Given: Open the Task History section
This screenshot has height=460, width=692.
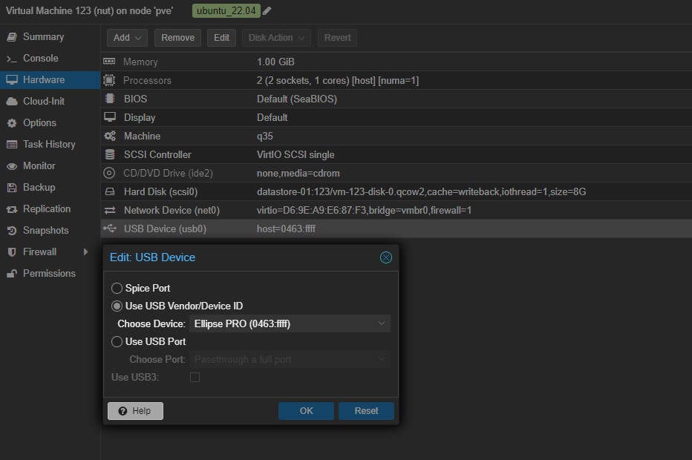Looking at the screenshot, I should point(49,145).
